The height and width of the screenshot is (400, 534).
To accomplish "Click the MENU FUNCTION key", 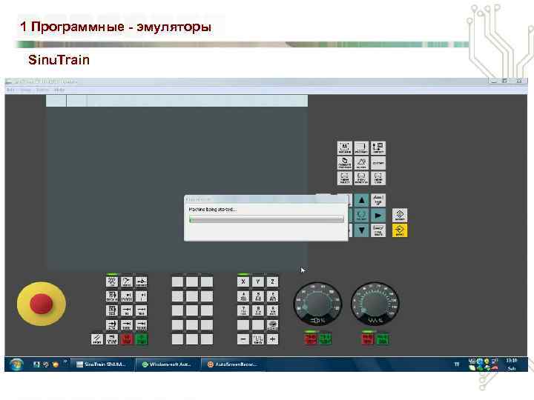I will (x=361, y=178).
